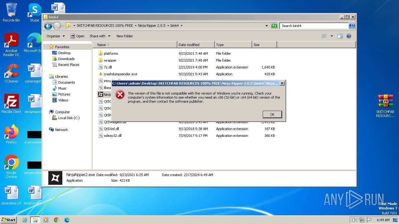
Task: Open Acrobat Reader DC desktop shortcut
Action: [x=11, y=45]
